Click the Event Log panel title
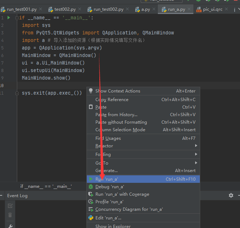 17,196
